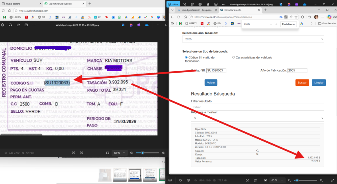Click the favorite star in the SII address bar
This screenshot has height=184, width=337.
[296, 17]
